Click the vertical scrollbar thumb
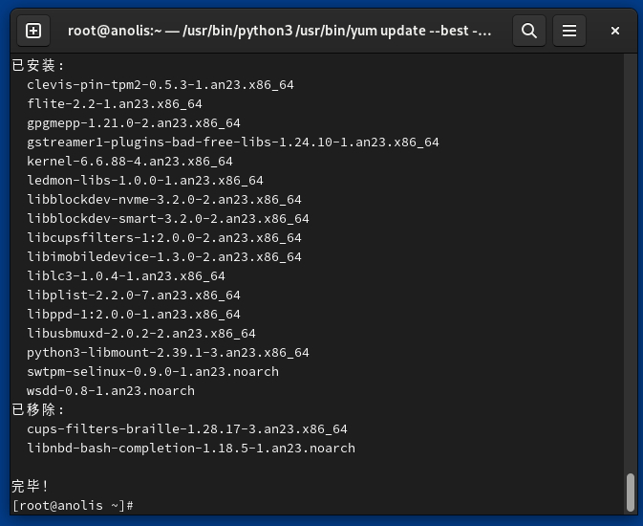The image size is (643, 526). click(630, 492)
